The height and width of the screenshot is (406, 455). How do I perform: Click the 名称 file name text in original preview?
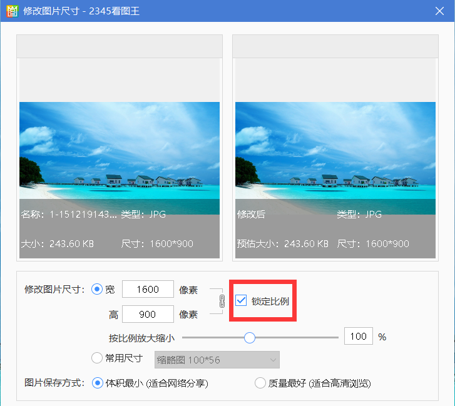point(69,215)
